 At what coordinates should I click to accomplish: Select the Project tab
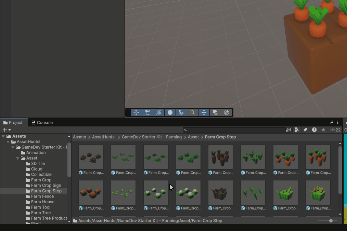(13, 123)
